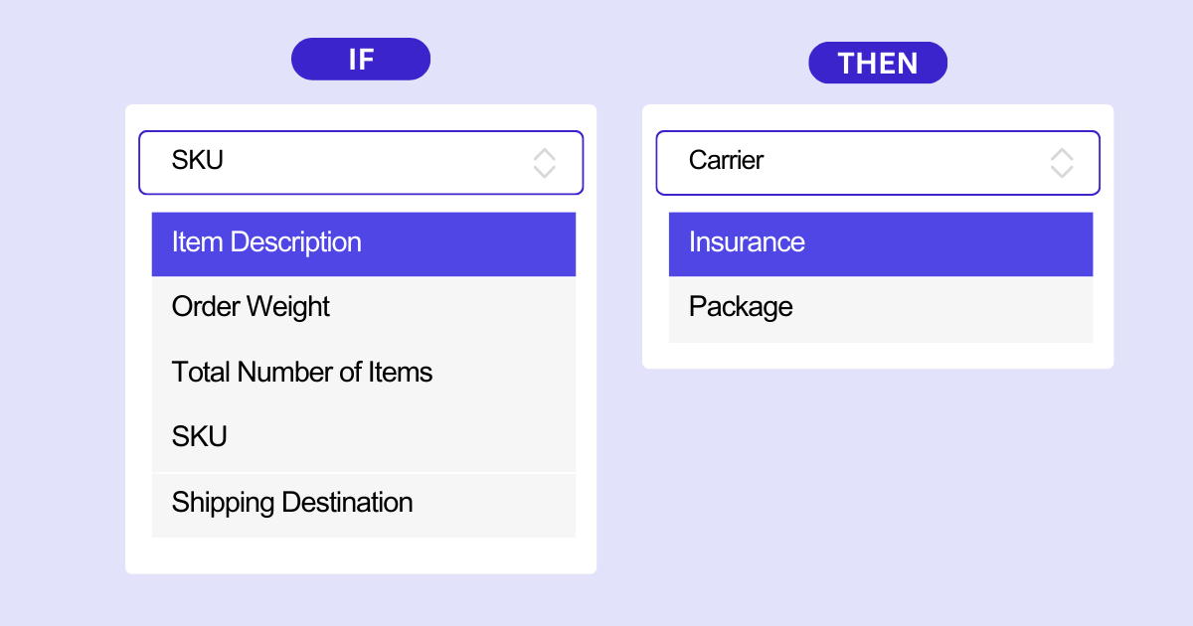
Task: Choose Order Weight from the list
Action: [364, 308]
